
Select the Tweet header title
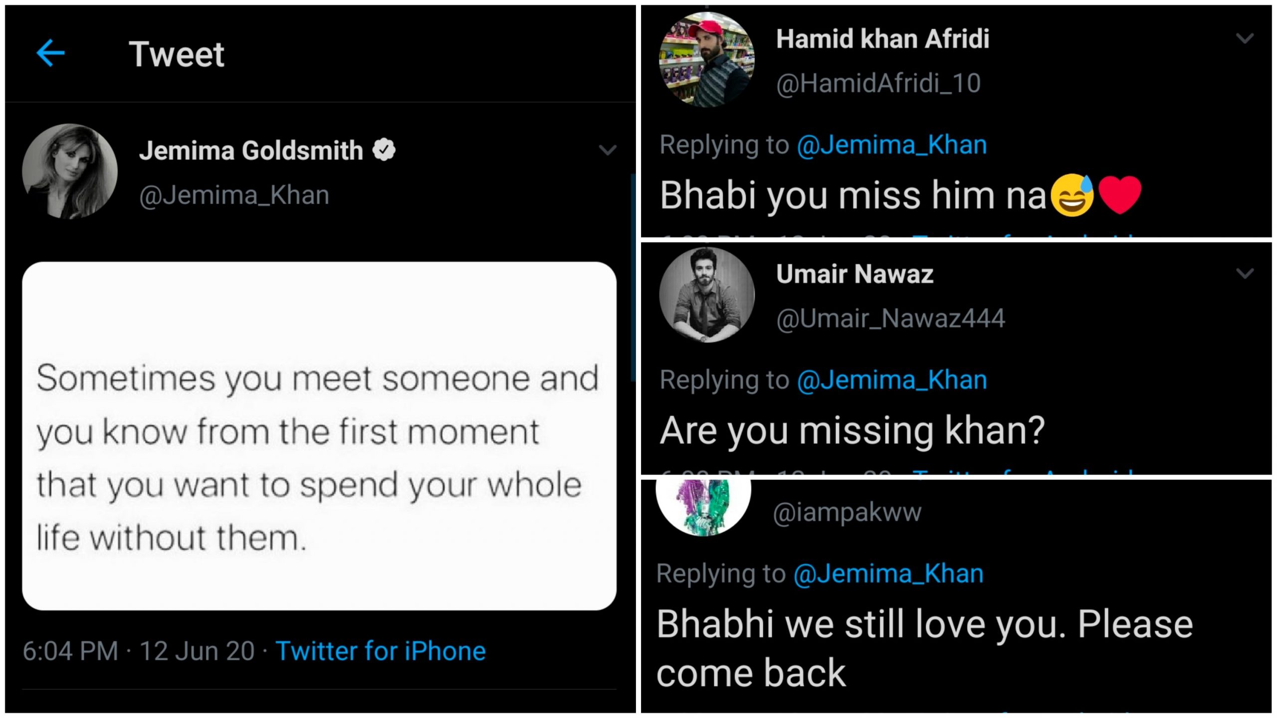[177, 53]
